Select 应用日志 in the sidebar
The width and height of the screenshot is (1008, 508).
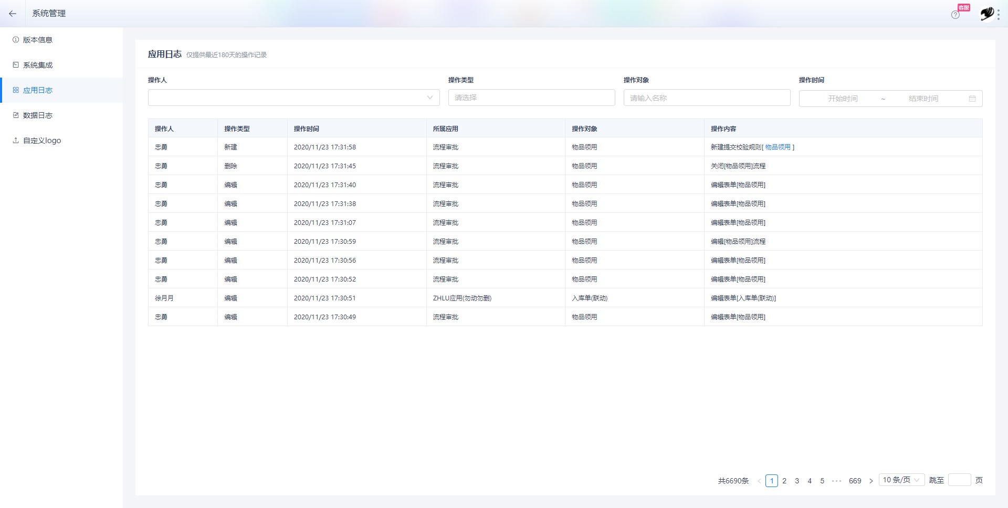(38, 90)
